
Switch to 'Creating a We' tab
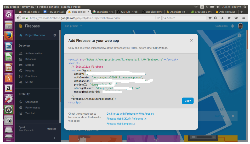click(201, 12)
